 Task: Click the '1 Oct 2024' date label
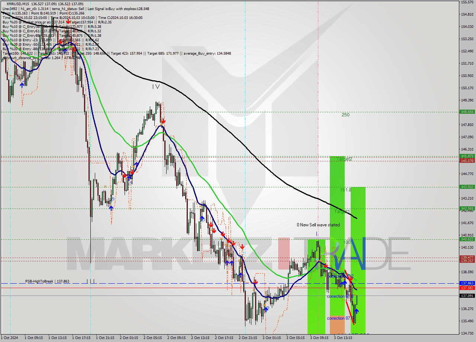point(9,338)
